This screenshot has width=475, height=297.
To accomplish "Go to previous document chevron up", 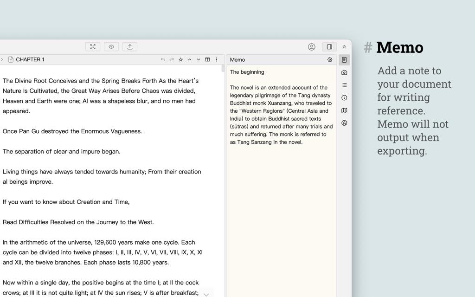I will (190, 59).
